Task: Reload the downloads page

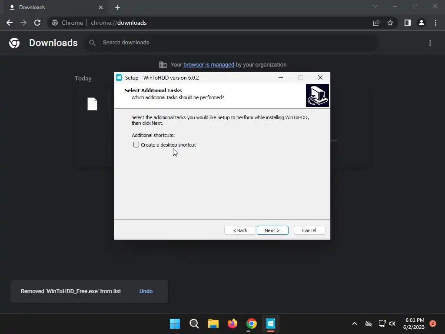Action: pyautogui.click(x=37, y=23)
